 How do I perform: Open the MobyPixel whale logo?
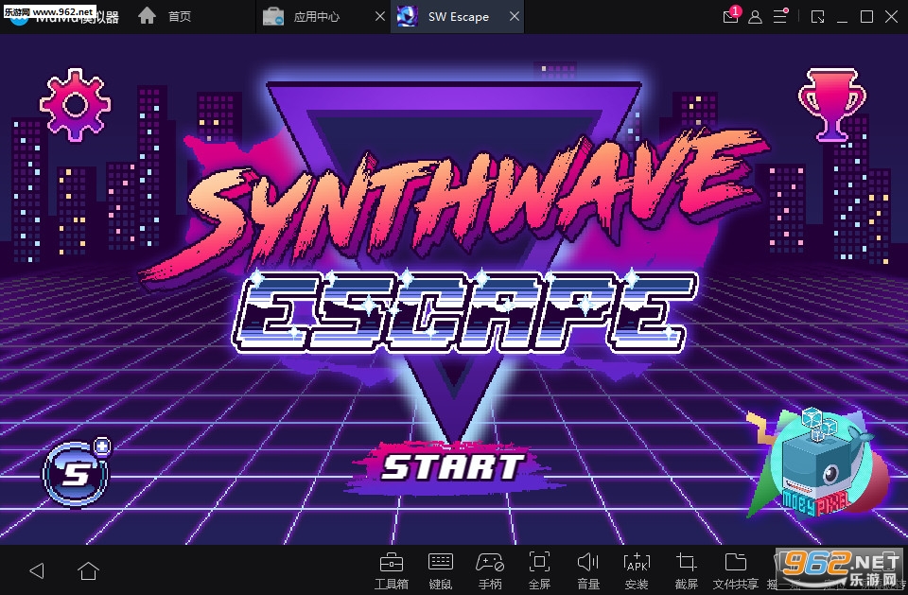point(819,464)
